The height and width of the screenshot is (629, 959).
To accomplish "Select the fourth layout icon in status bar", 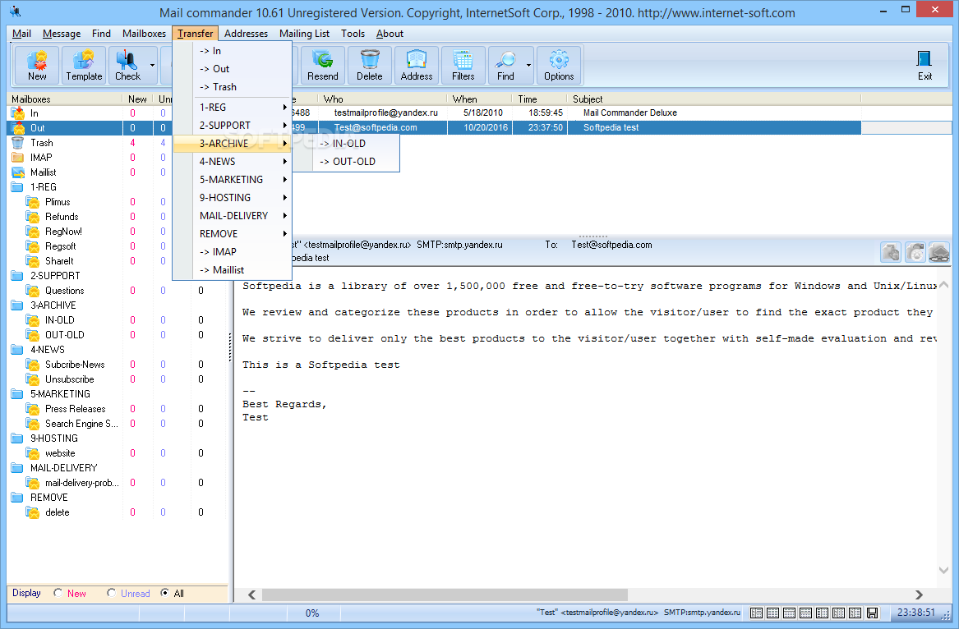I will click(806, 613).
